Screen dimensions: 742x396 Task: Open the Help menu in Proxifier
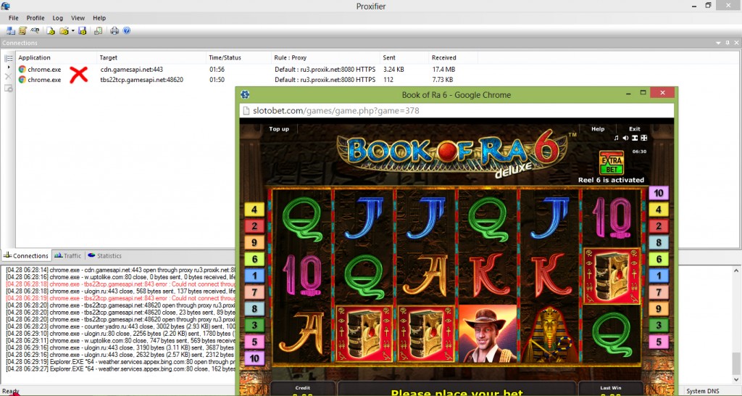pos(99,18)
